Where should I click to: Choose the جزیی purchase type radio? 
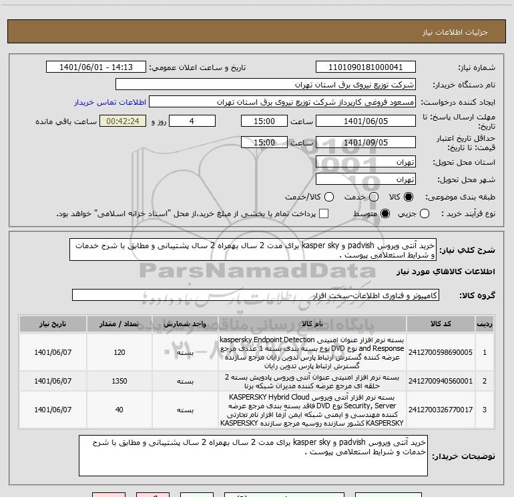pyautogui.click(x=424, y=213)
